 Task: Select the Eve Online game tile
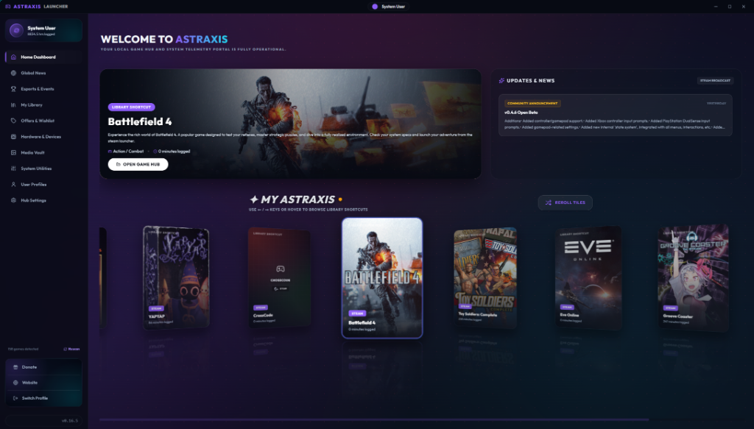coord(588,277)
